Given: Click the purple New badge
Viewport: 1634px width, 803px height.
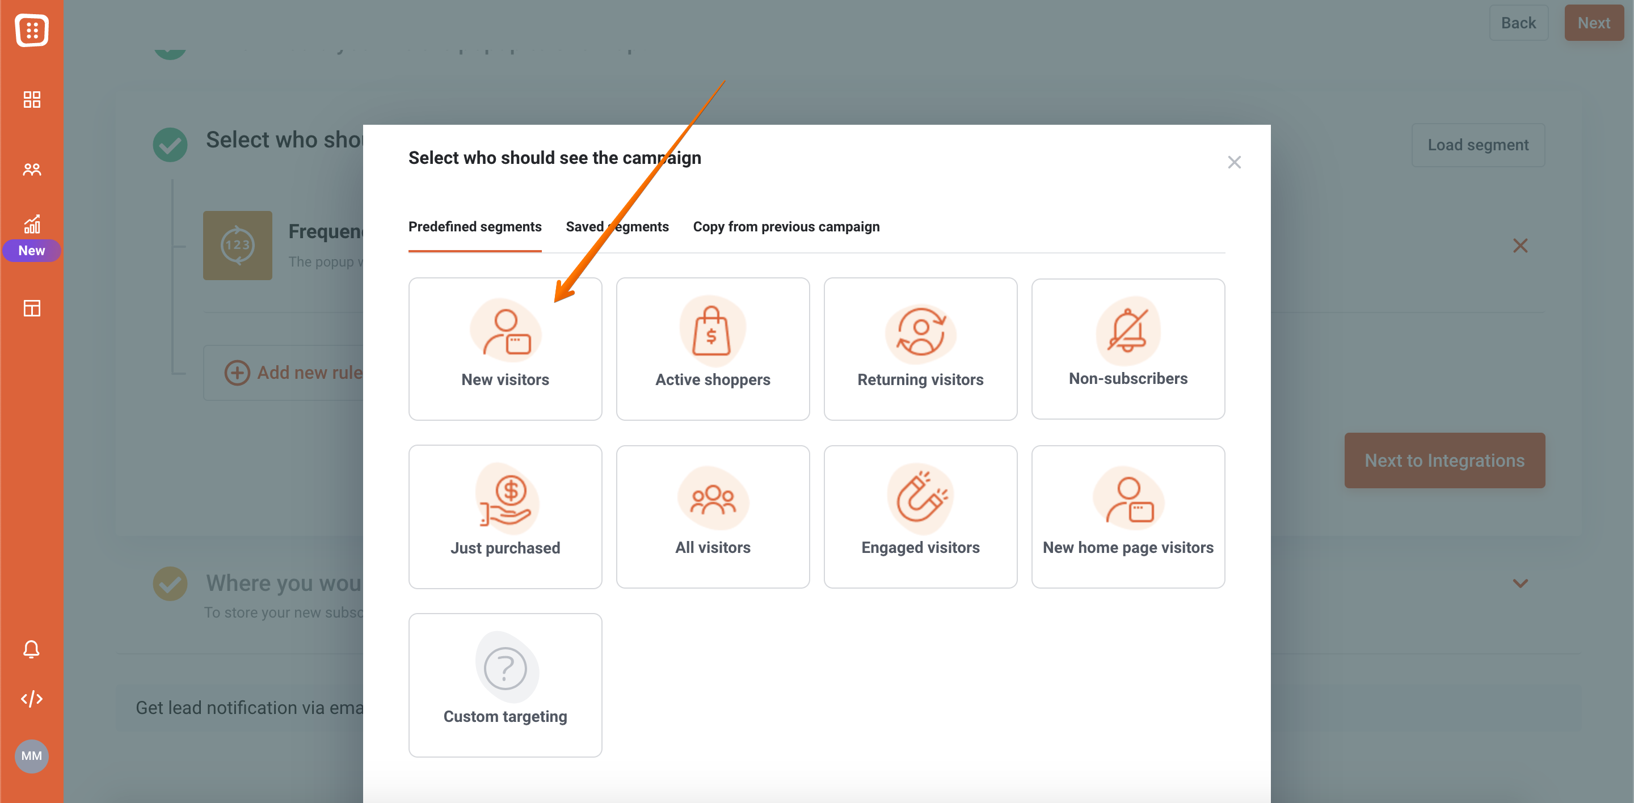Looking at the screenshot, I should 32,250.
